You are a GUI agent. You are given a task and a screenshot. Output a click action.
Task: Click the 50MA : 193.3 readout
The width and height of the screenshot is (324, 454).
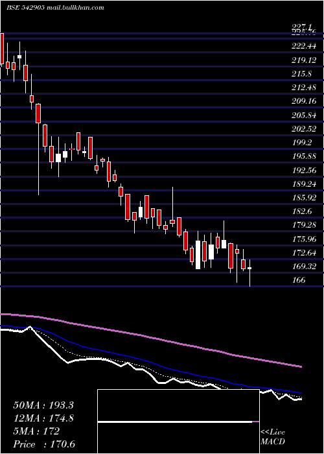click(42, 405)
